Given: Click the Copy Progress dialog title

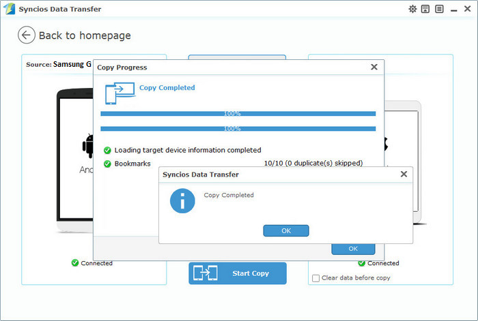Looking at the screenshot, I should pos(122,67).
